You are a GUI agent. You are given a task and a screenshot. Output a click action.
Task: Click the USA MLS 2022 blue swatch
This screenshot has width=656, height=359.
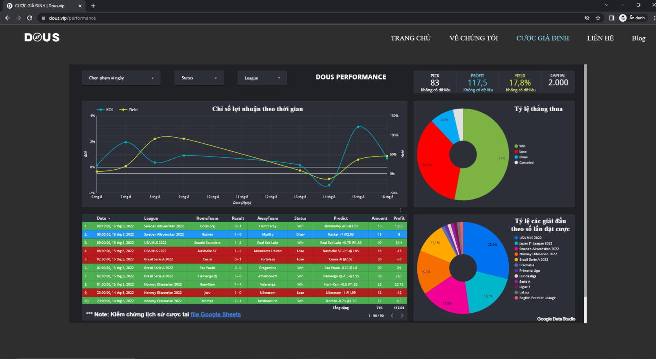point(516,238)
